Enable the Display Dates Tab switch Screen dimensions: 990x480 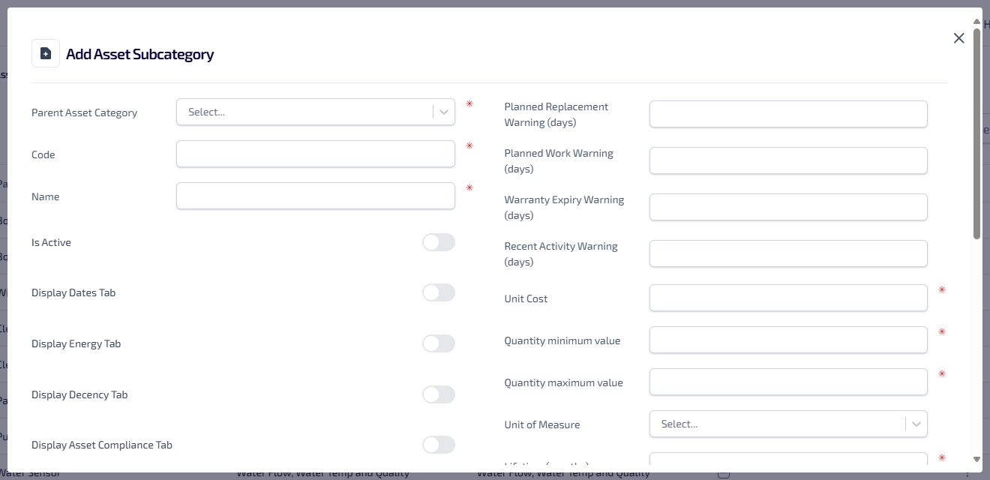click(x=438, y=292)
